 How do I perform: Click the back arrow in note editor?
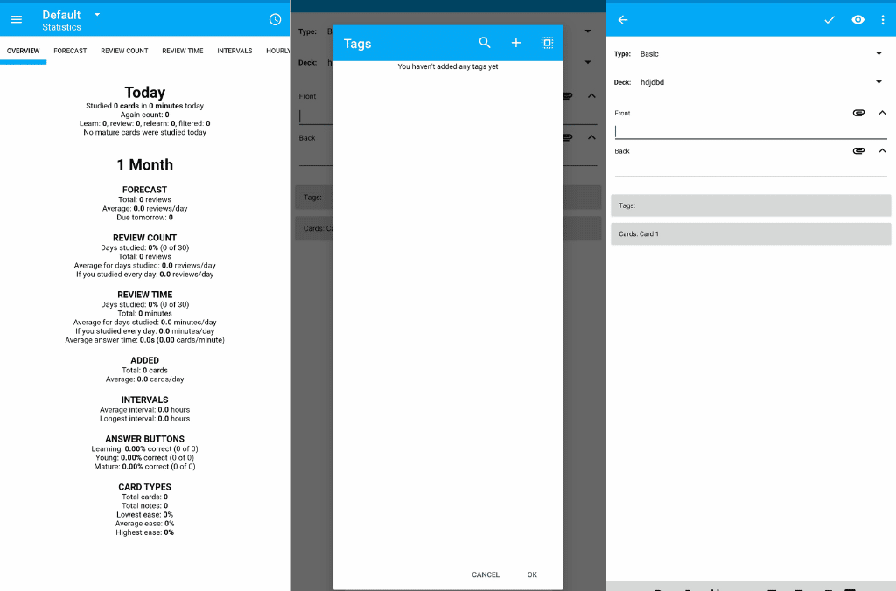pyautogui.click(x=623, y=20)
